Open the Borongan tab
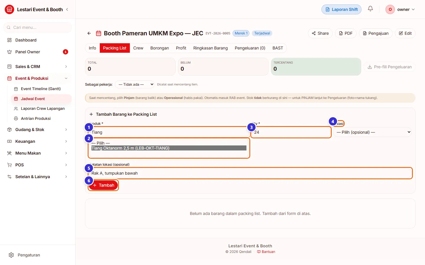 point(160,48)
